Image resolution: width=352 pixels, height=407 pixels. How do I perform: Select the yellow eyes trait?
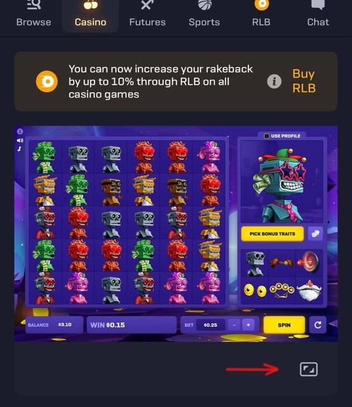(255, 290)
